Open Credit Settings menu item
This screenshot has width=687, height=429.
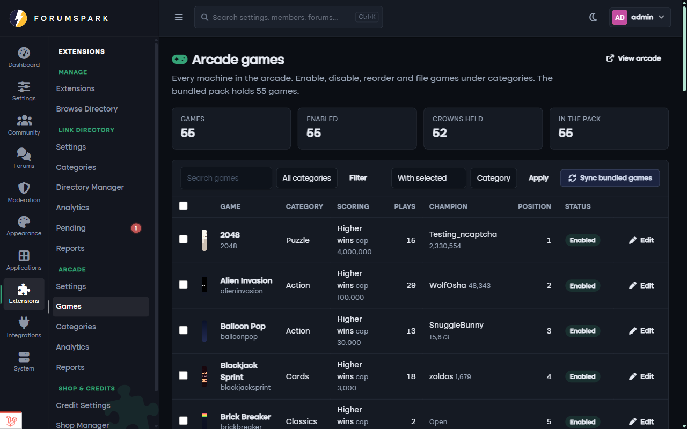click(83, 405)
